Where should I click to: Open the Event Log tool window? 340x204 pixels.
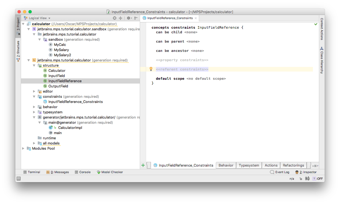280,172
